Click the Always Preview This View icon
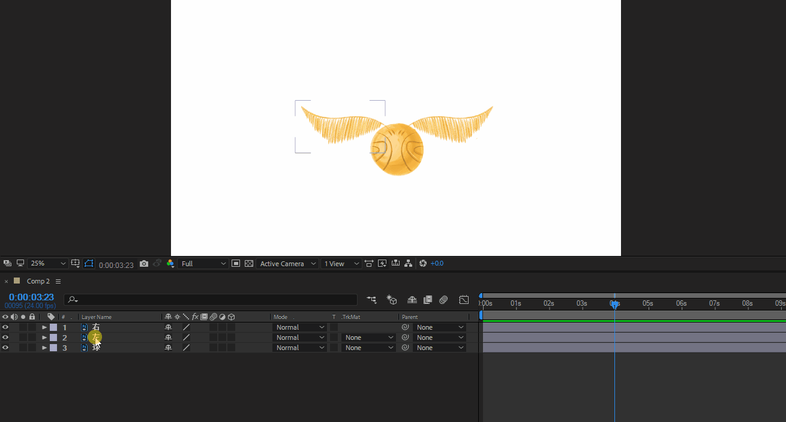The image size is (786, 422). [x=7, y=263]
